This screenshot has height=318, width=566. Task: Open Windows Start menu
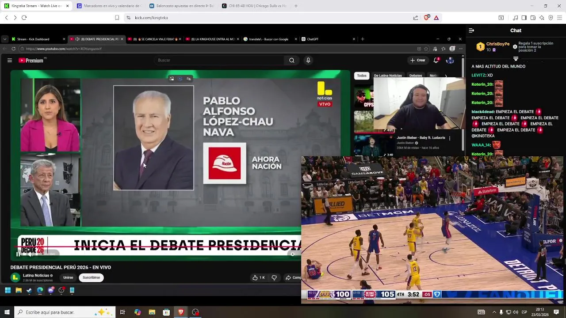click(7, 312)
